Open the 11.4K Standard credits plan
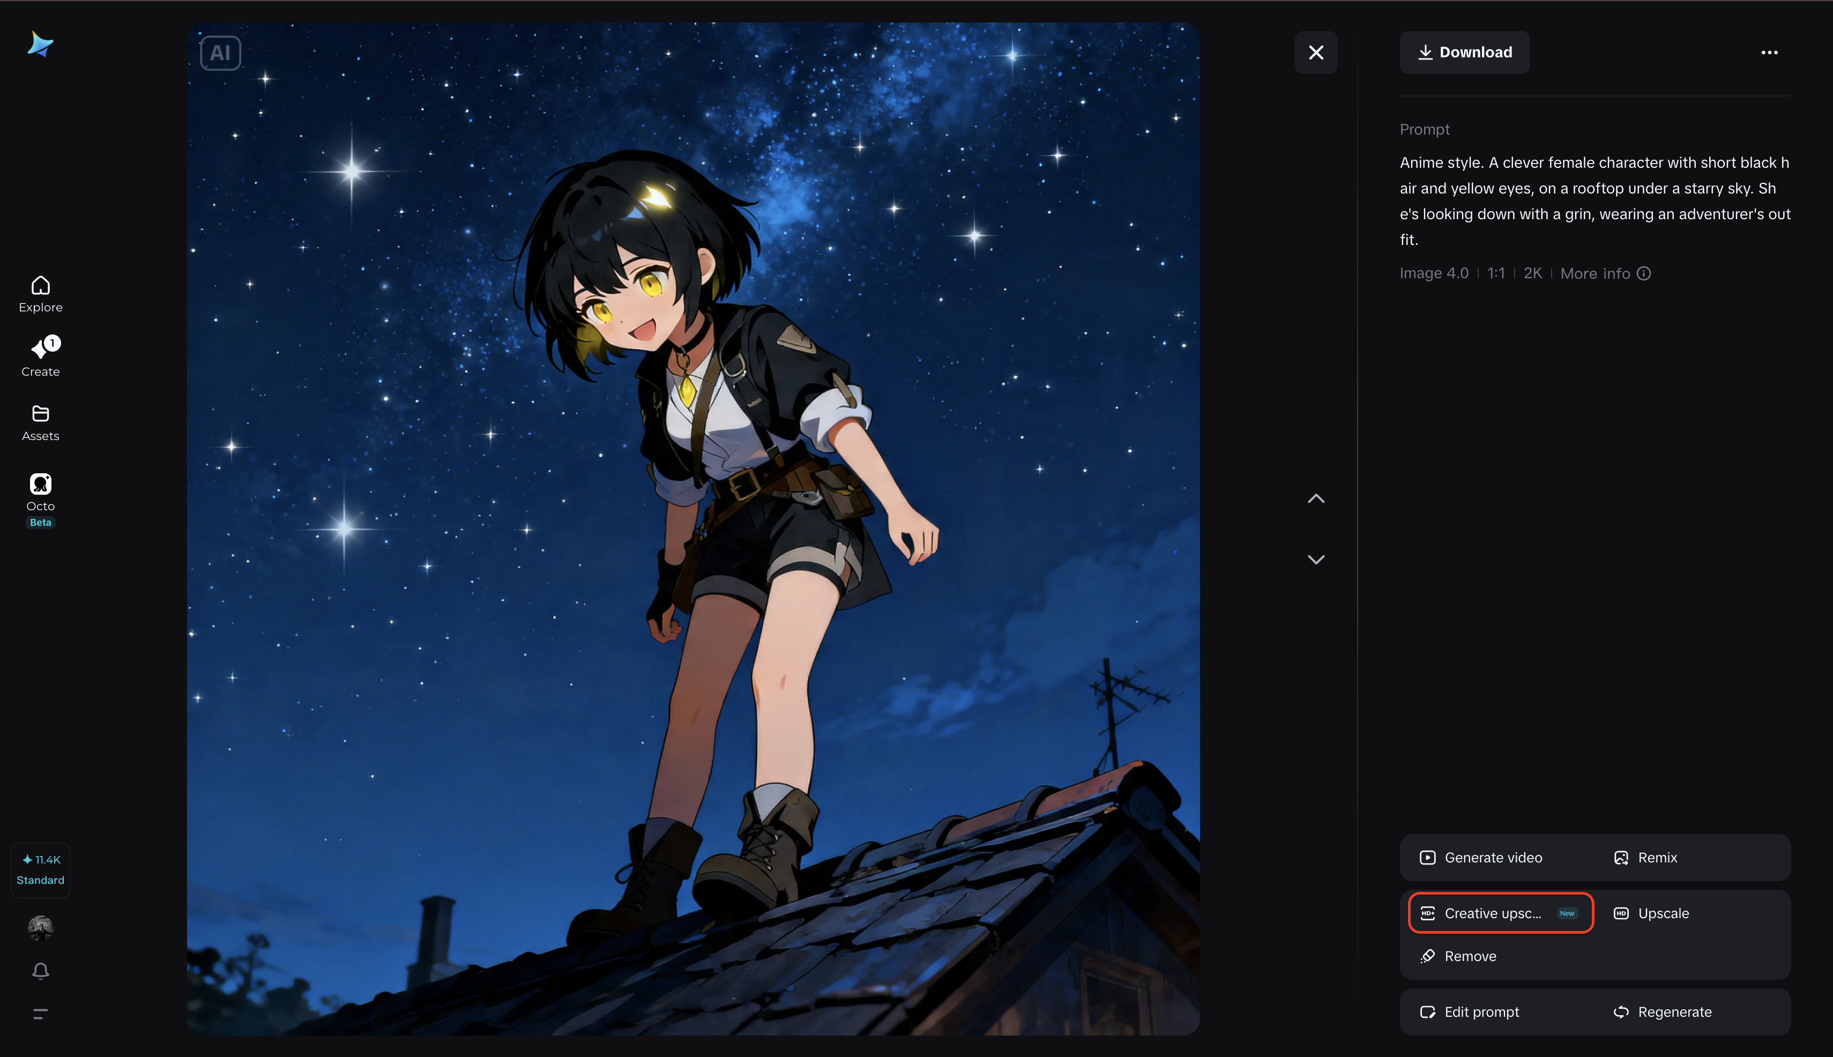Image resolution: width=1833 pixels, height=1057 pixels. tap(41, 870)
